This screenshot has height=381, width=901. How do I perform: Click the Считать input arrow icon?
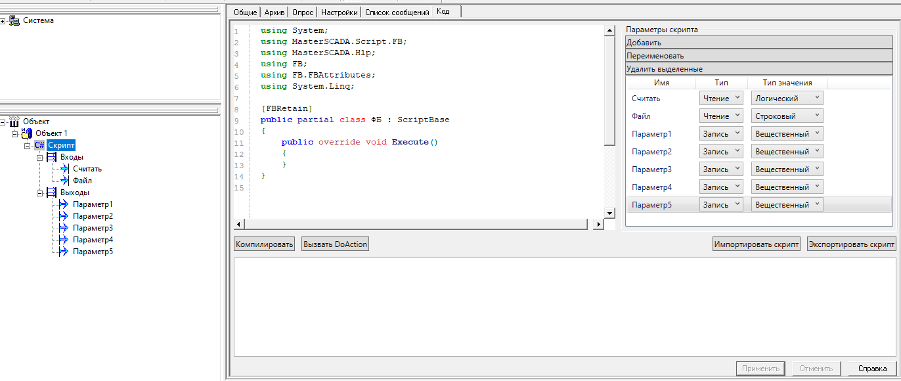(x=64, y=169)
